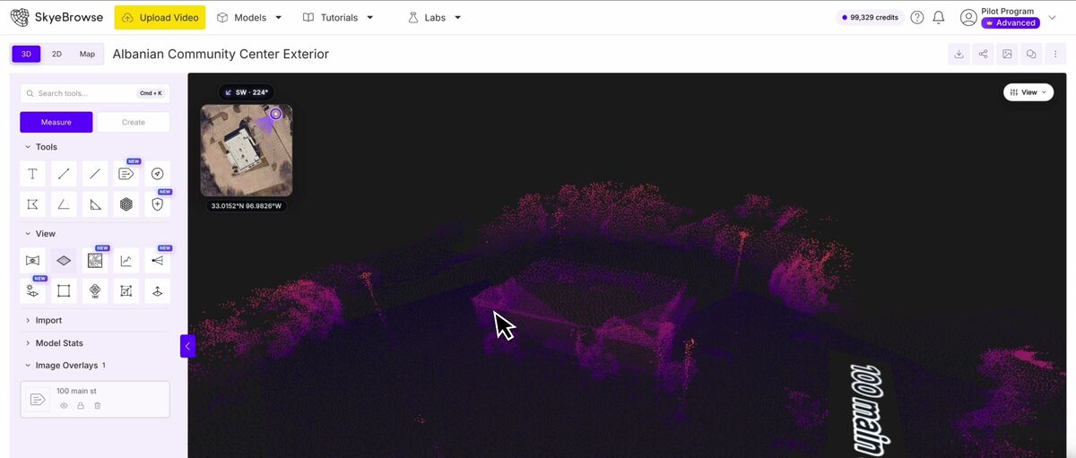Select the angle measurement tool
The image size is (1076, 458).
click(64, 204)
